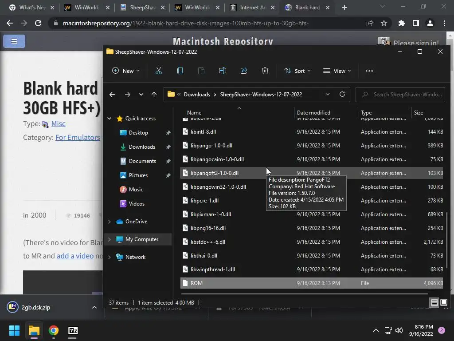Select file libintl-8.dll
The height and width of the screenshot is (341, 454).
[312, 131]
